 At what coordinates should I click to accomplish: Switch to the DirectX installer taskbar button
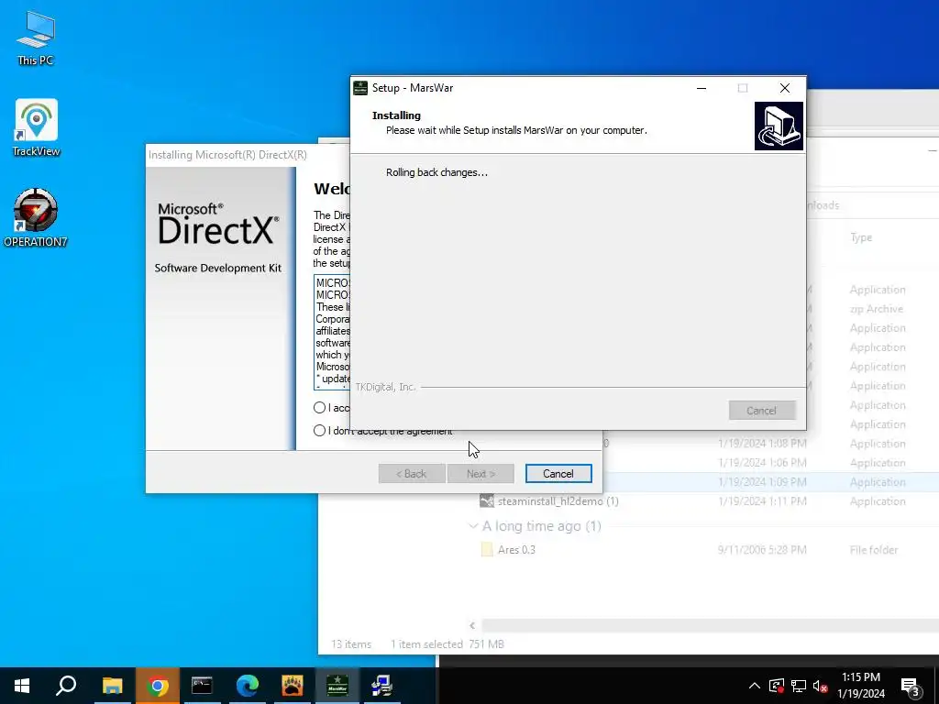point(381,686)
